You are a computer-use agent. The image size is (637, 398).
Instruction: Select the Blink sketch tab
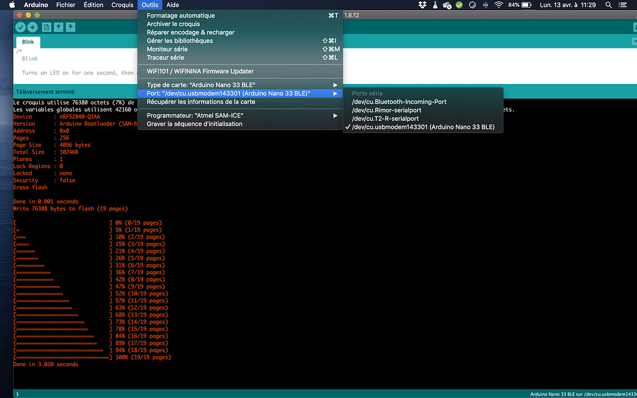tap(27, 42)
